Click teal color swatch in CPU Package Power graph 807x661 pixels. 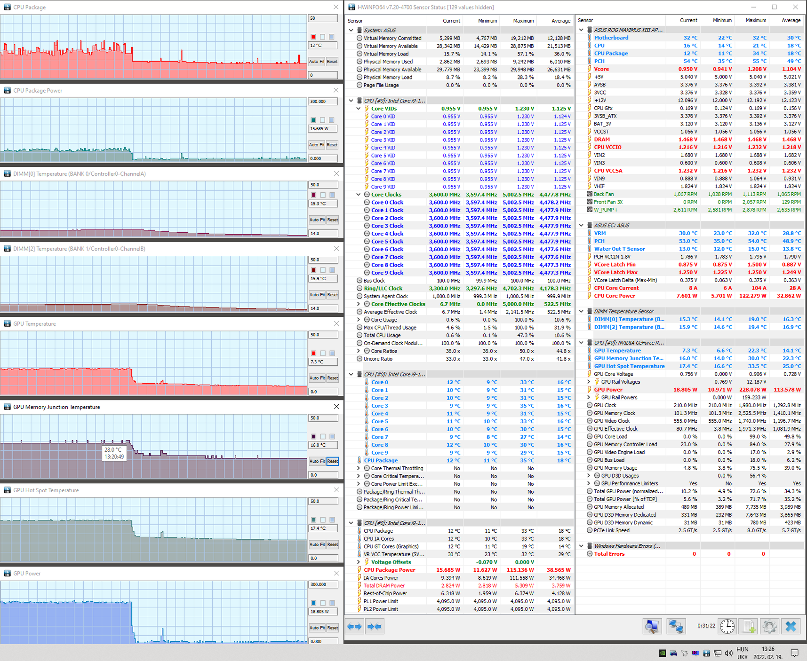pos(313,120)
